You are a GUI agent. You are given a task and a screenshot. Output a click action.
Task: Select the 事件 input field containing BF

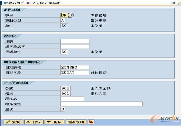64,15
